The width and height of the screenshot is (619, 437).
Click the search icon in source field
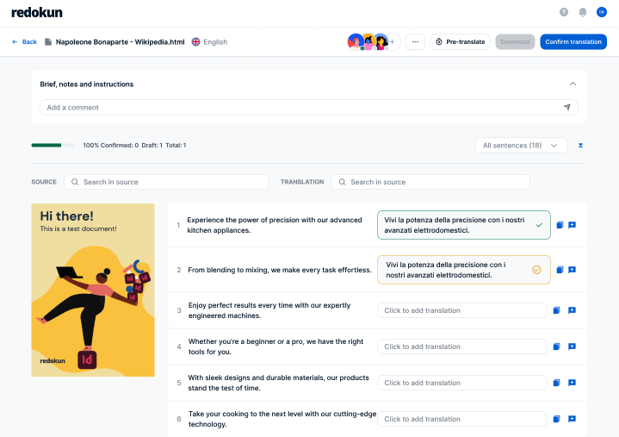[75, 182]
